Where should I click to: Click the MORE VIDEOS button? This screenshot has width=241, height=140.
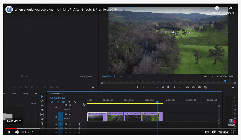(x=14, y=121)
